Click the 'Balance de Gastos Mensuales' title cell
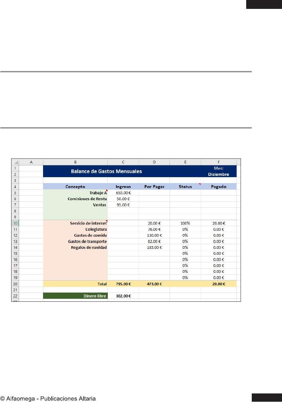 pyautogui.click(x=106, y=171)
